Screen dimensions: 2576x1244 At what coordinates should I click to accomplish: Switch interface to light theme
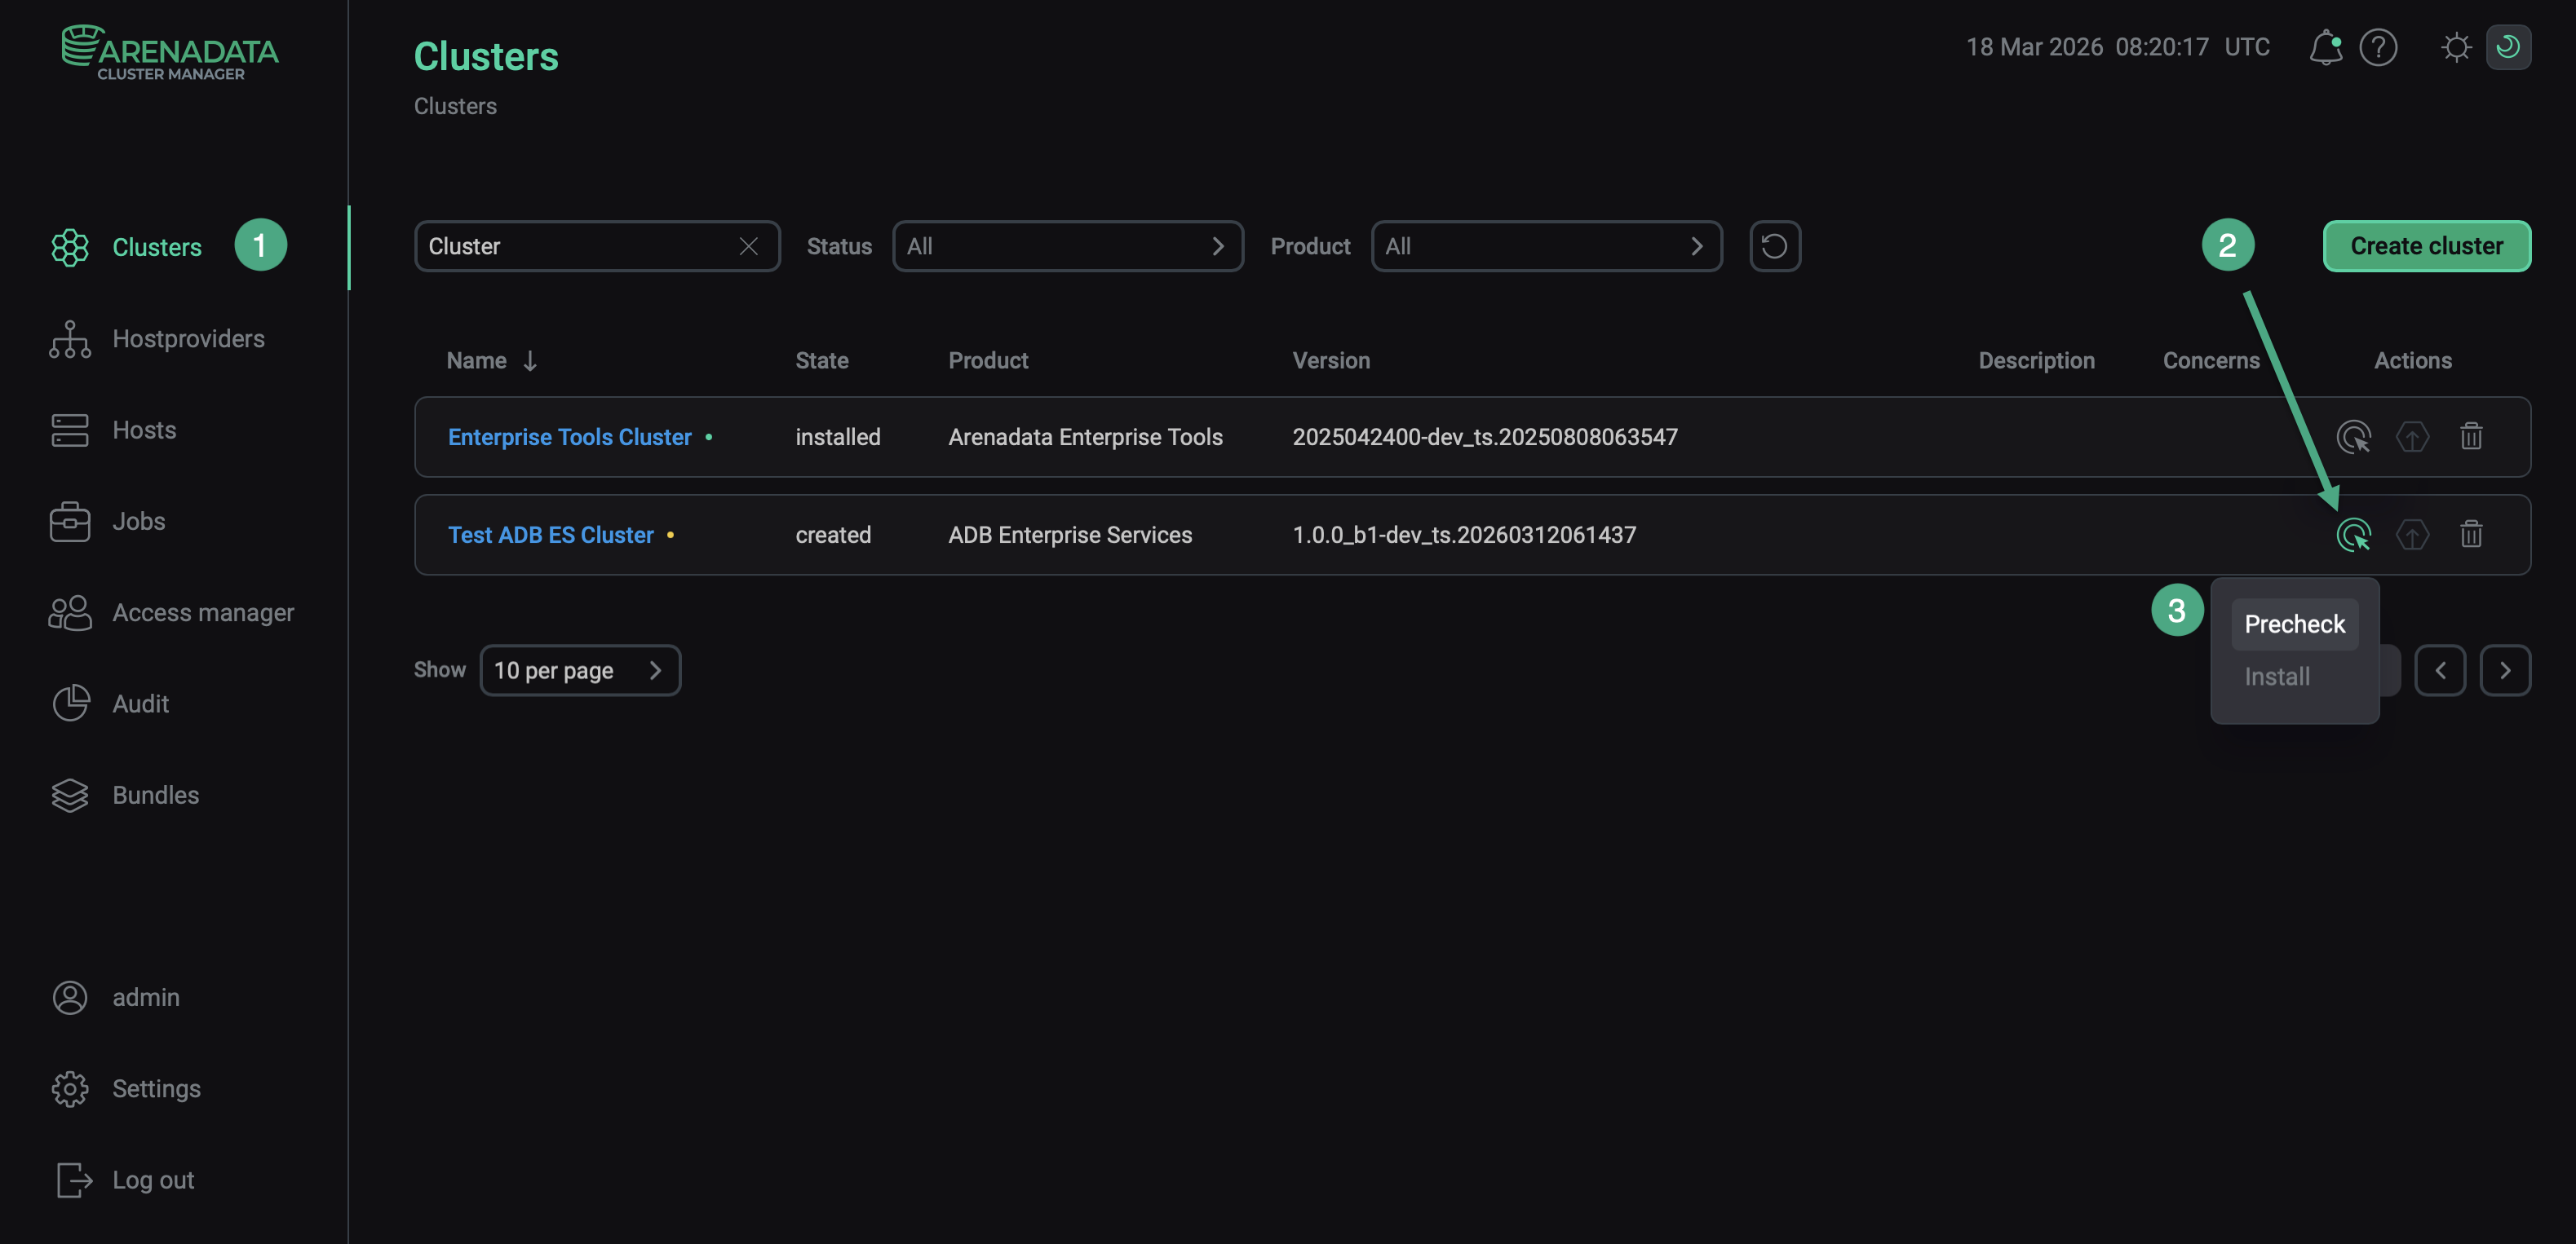tap(2457, 47)
